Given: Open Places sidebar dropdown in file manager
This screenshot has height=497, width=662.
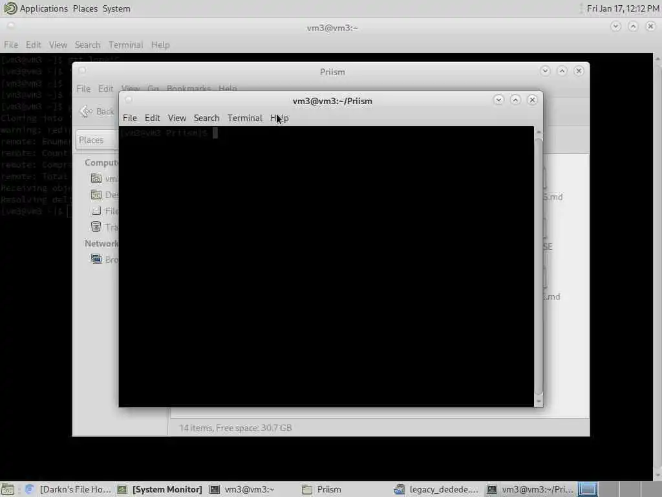Looking at the screenshot, I should [x=97, y=140].
